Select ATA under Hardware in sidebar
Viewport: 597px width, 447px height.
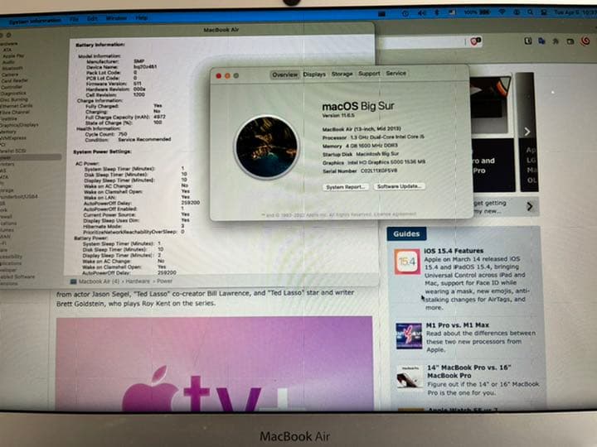click(7, 50)
